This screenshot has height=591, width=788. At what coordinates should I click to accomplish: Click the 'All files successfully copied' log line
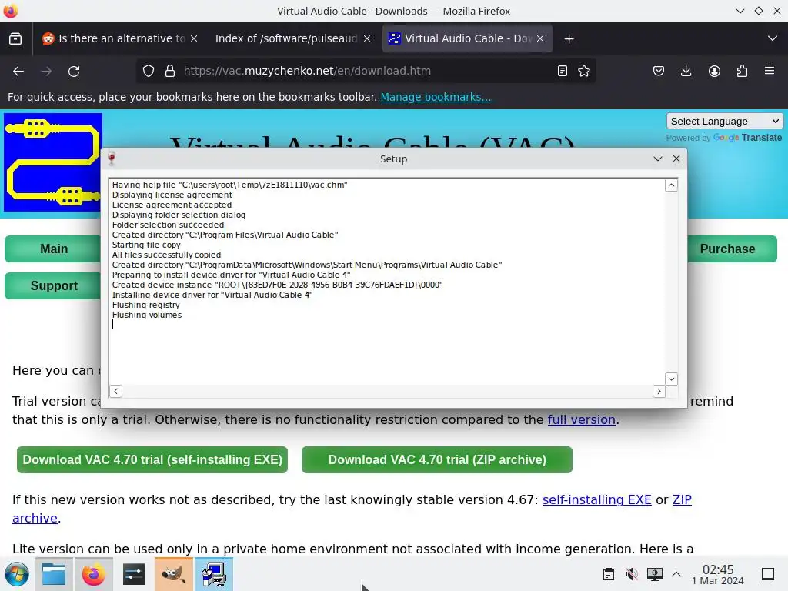point(166,255)
